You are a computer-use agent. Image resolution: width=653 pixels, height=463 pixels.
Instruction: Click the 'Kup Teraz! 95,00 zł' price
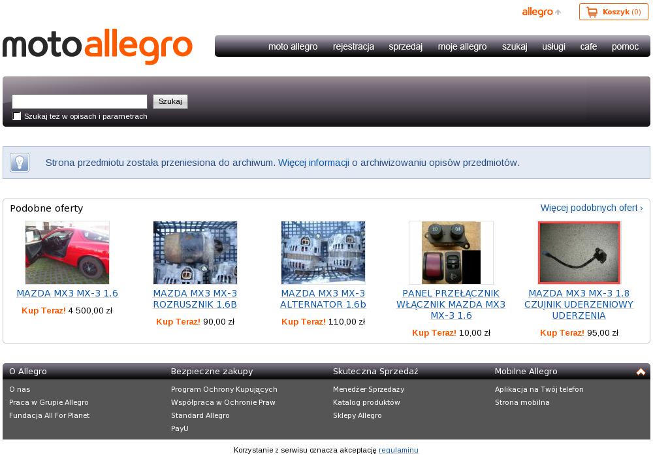pos(579,333)
